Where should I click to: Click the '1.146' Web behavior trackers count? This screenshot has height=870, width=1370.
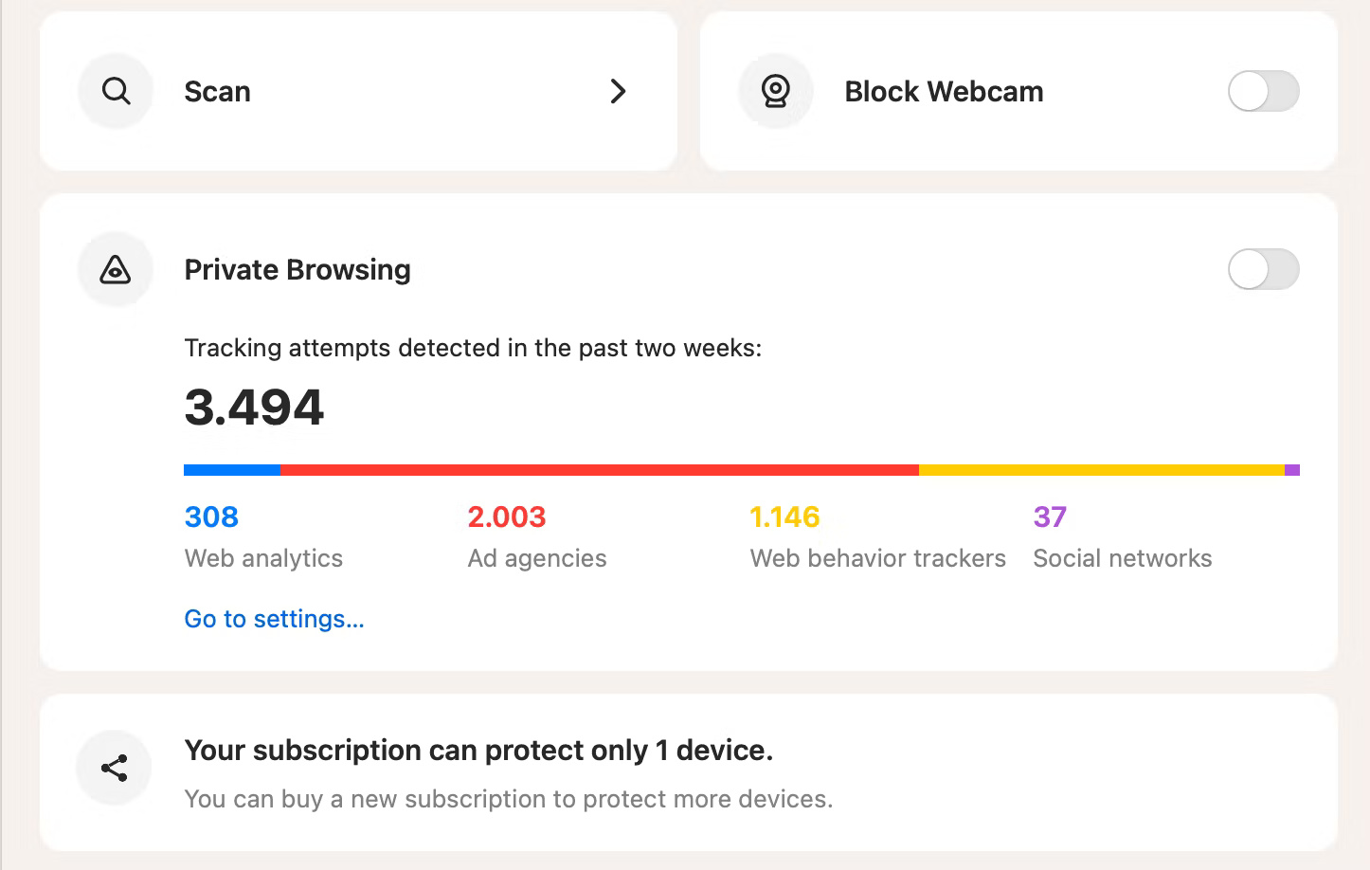(785, 517)
